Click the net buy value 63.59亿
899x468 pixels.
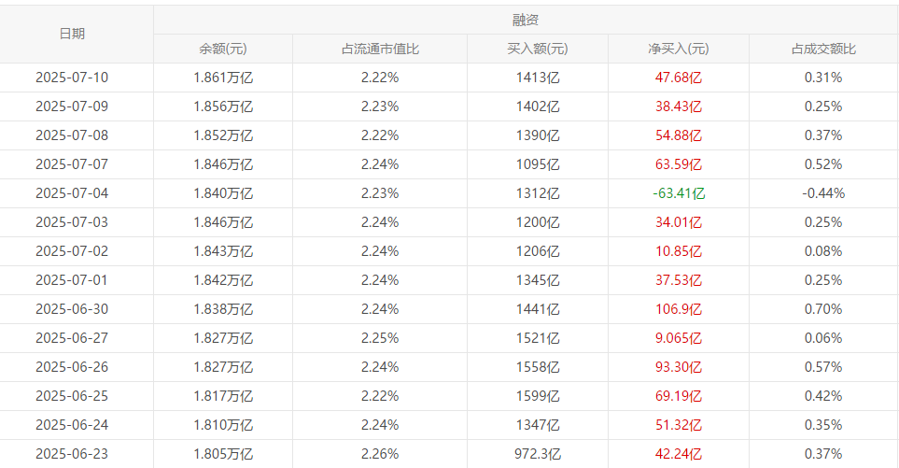679,164
